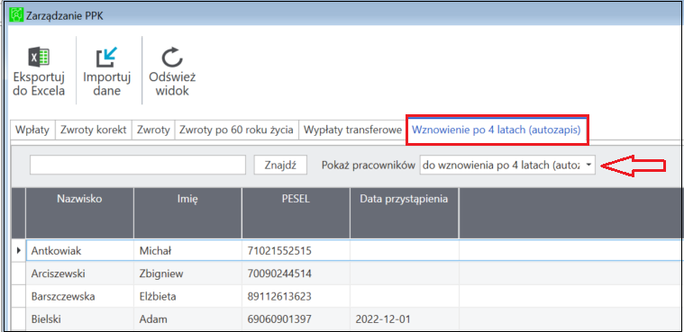684x332 pixels.
Task: Switch to Zwroty po 60 roku życia tab
Action: coord(236,130)
